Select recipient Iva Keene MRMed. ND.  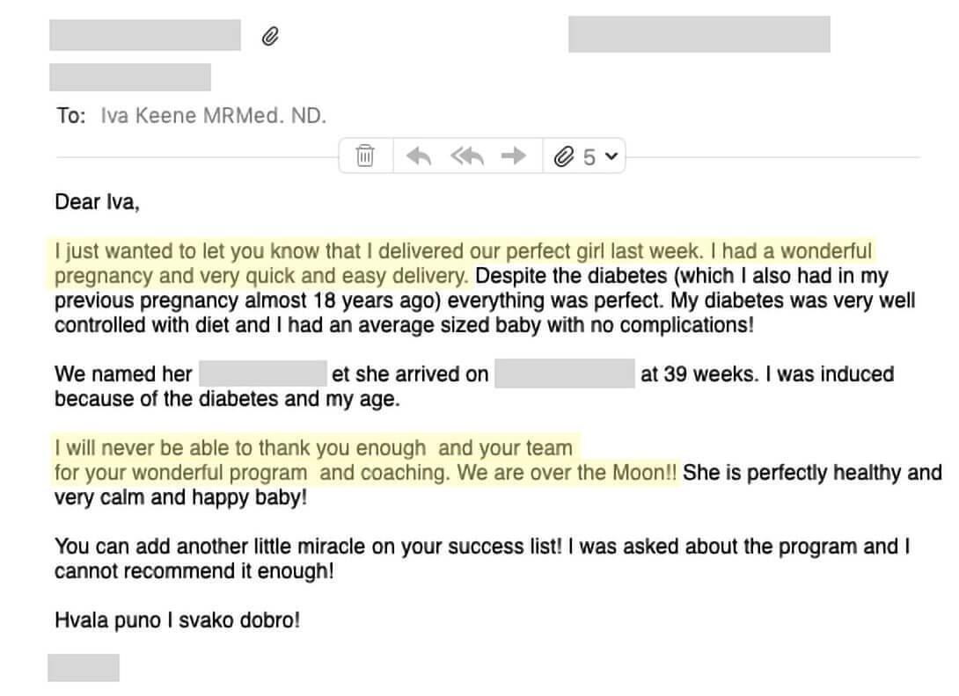[214, 115]
